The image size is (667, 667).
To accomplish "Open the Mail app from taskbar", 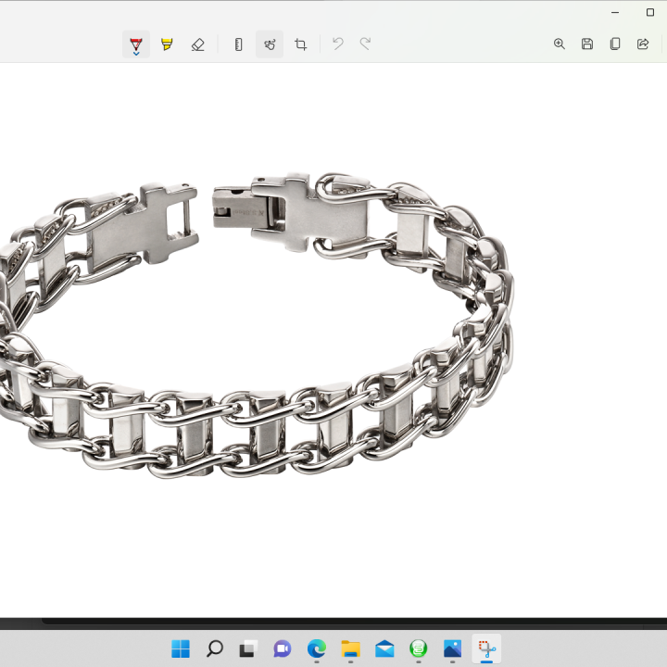I will coord(384,648).
